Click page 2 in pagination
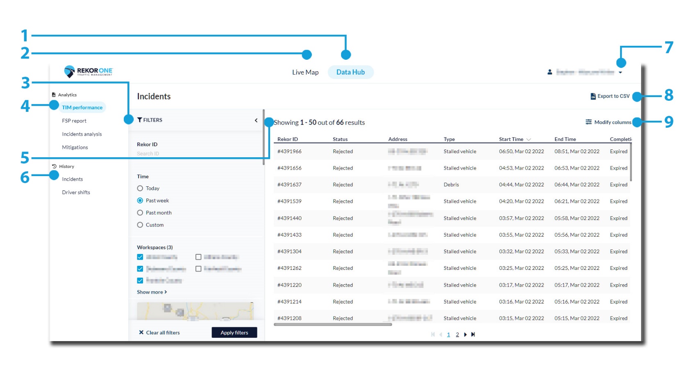The width and height of the screenshot is (691, 378). (457, 334)
